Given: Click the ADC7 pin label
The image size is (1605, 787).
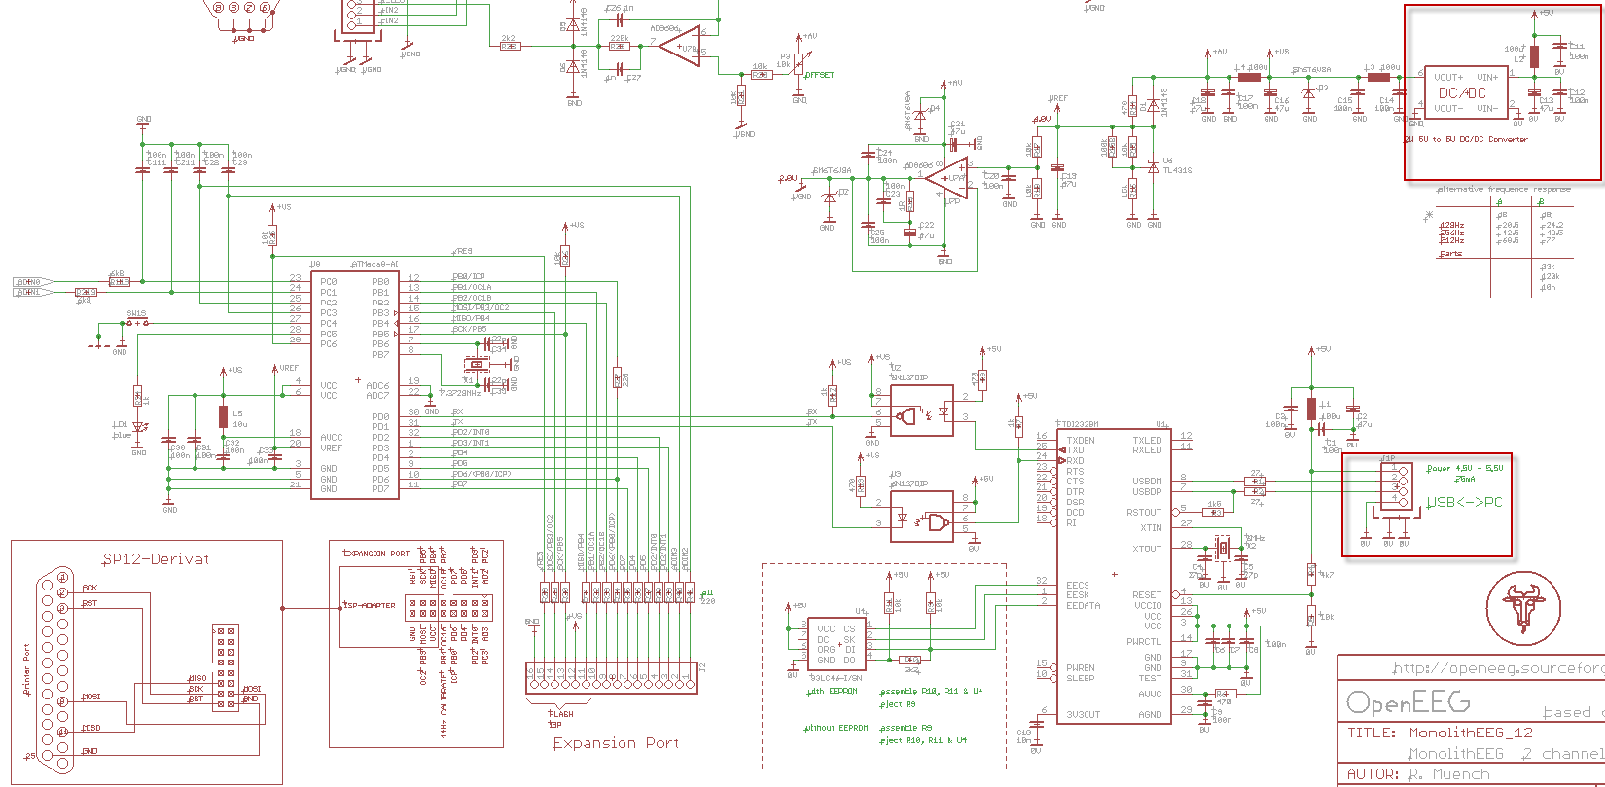Looking at the screenshot, I should coord(377,396).
